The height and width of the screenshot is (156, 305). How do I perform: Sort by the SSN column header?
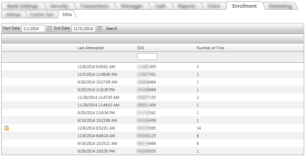click(141, 48)
